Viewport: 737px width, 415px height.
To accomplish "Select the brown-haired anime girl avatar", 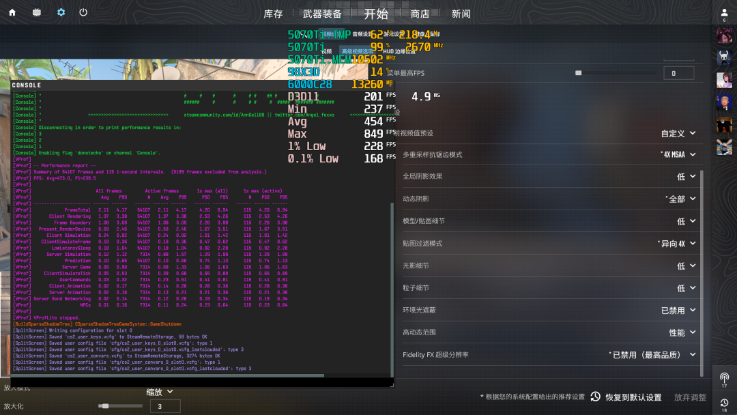I will [724, 80].
